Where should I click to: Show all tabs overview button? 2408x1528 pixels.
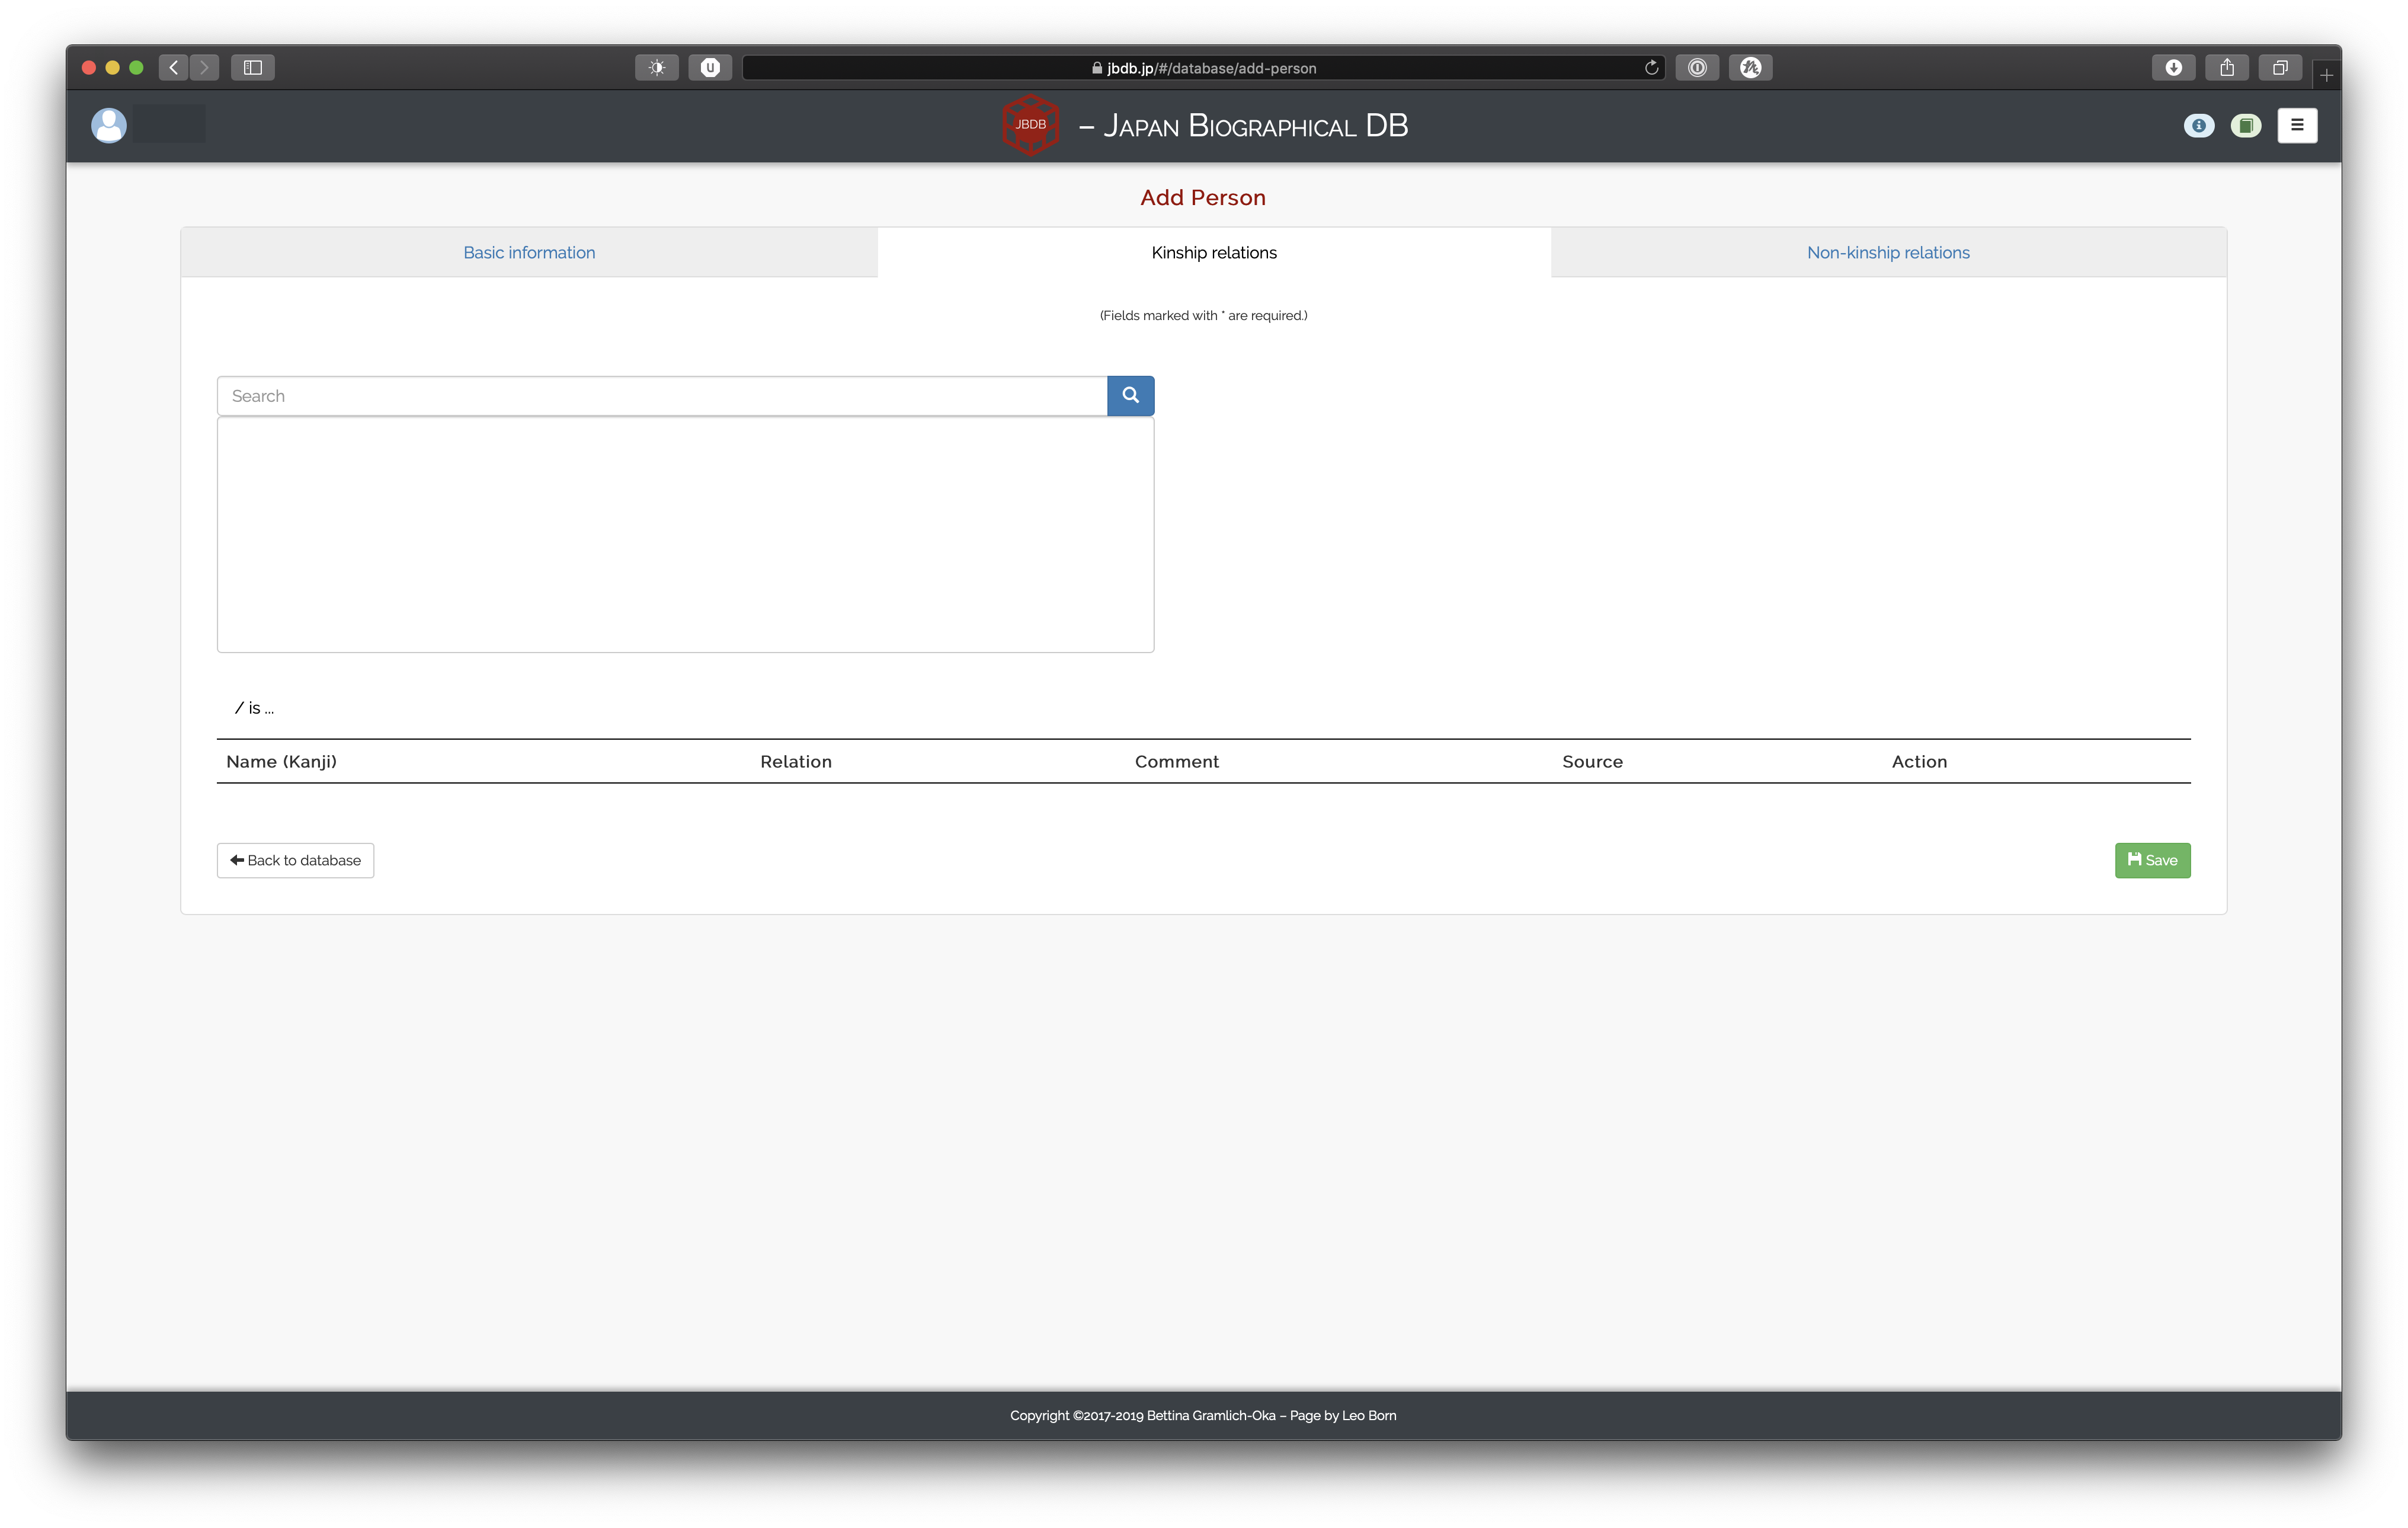(2280, 67)
